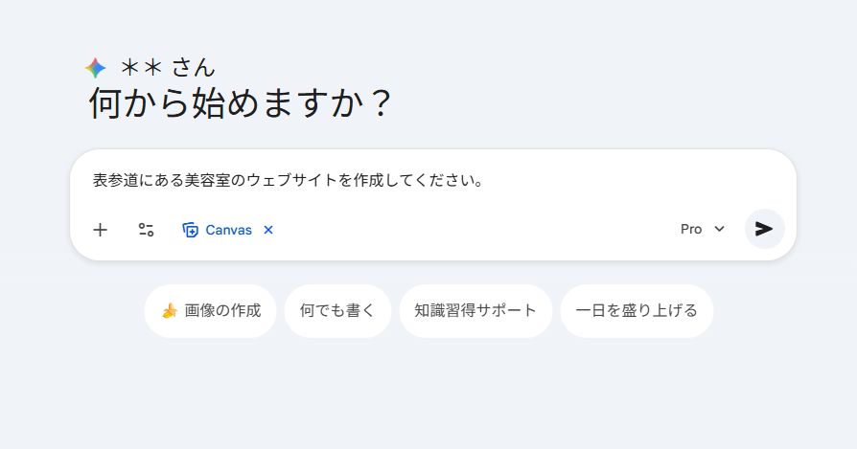The width and height of the screenshot is (857, 449).
Task: Pick the 一日を盛り上げる suggestion chip
Action: pos(637,311)
